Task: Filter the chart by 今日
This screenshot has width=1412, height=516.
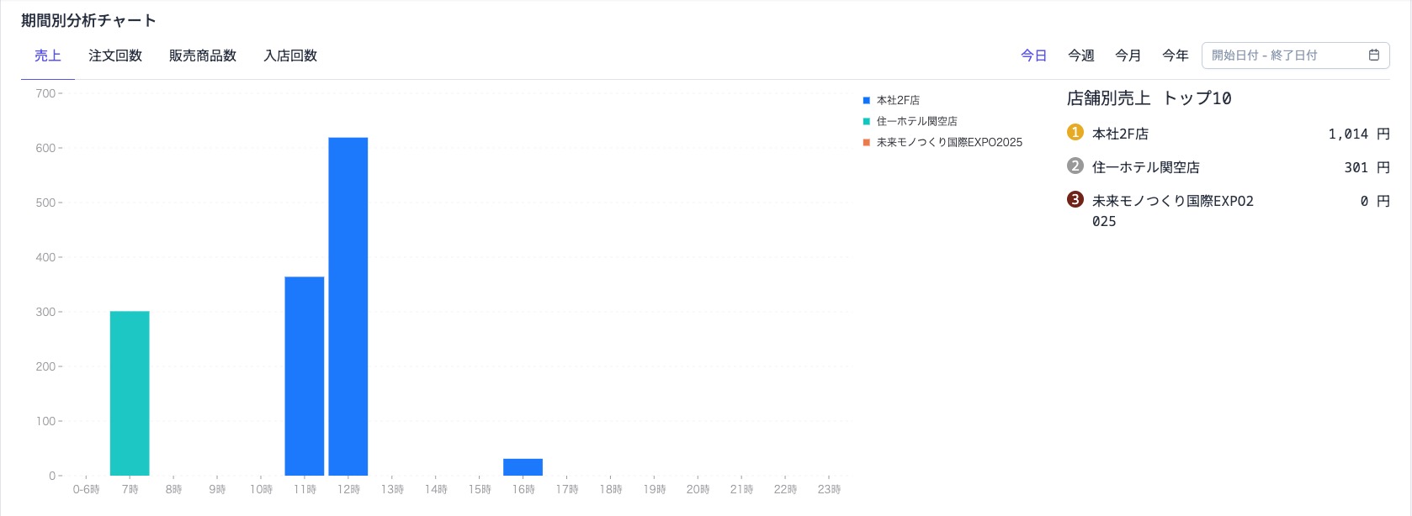Action: click(1033, 55)
